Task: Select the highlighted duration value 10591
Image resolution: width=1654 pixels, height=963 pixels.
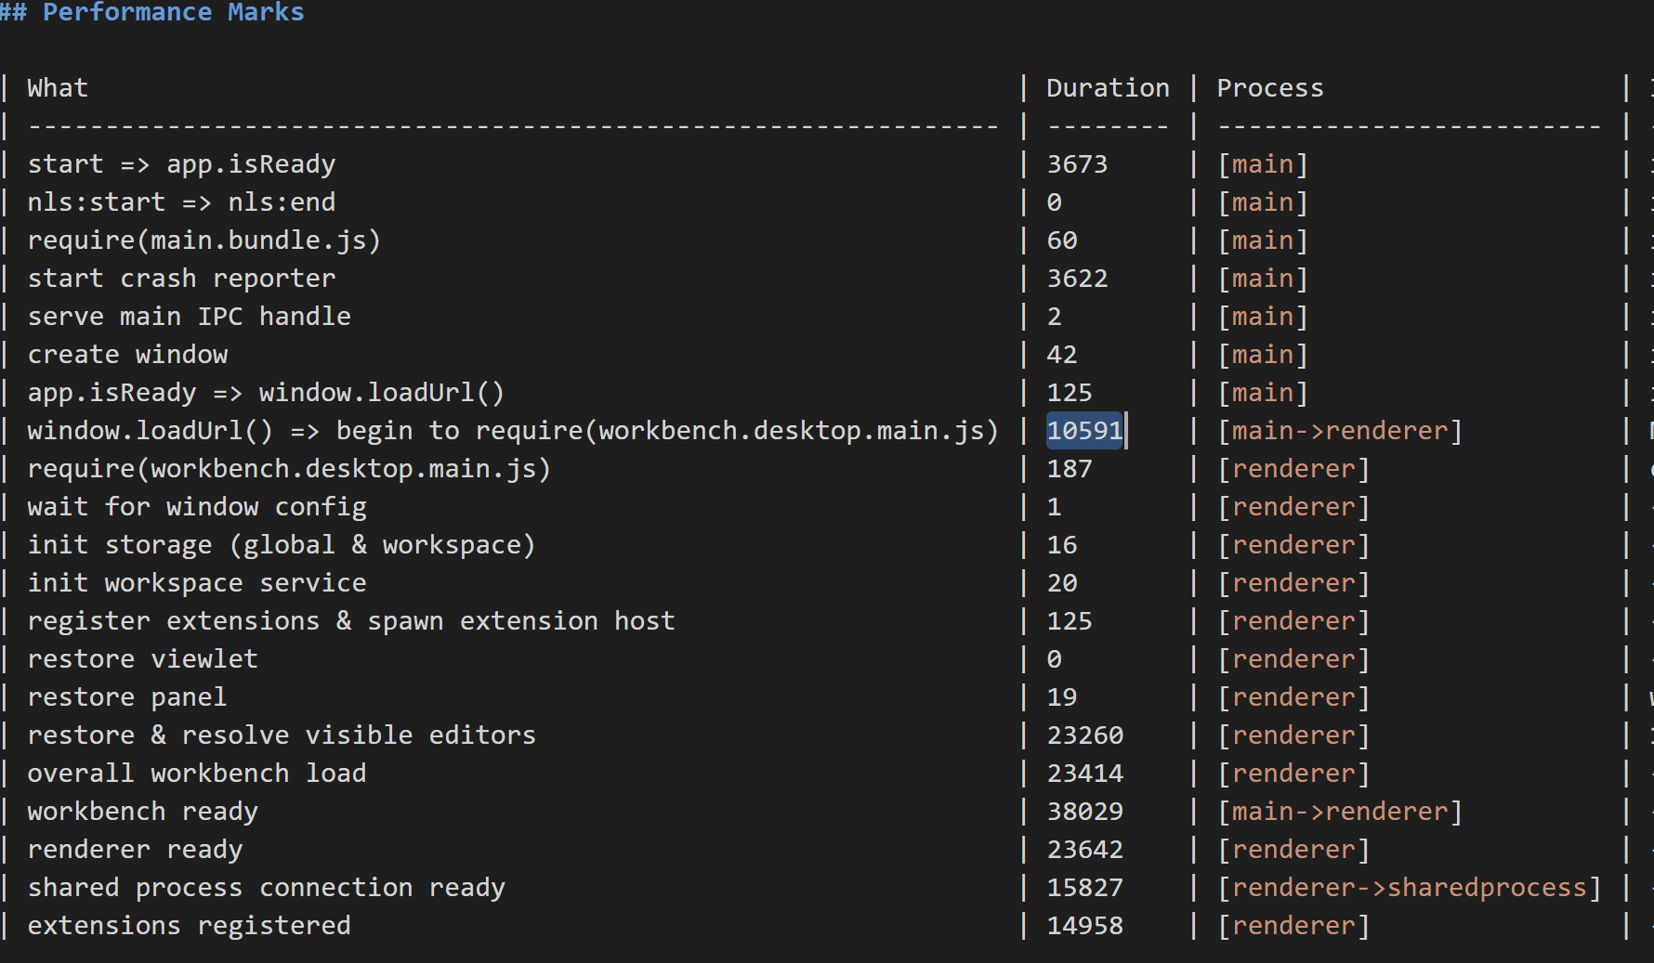Action: point(1083,430)
